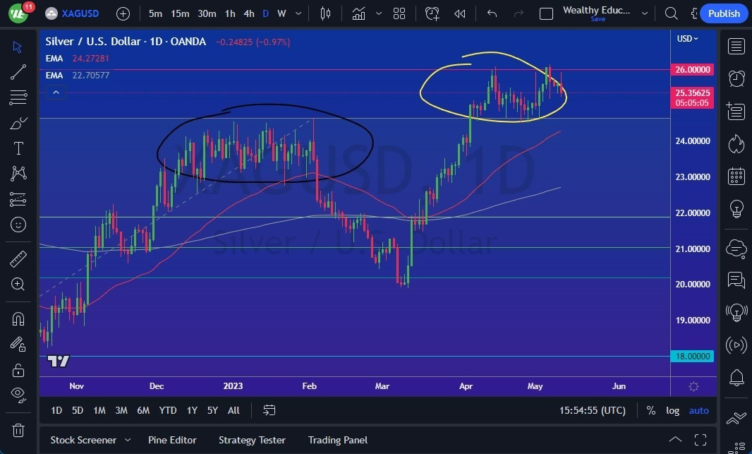
Task: Click the Publish button
Action: pos(724,13)
